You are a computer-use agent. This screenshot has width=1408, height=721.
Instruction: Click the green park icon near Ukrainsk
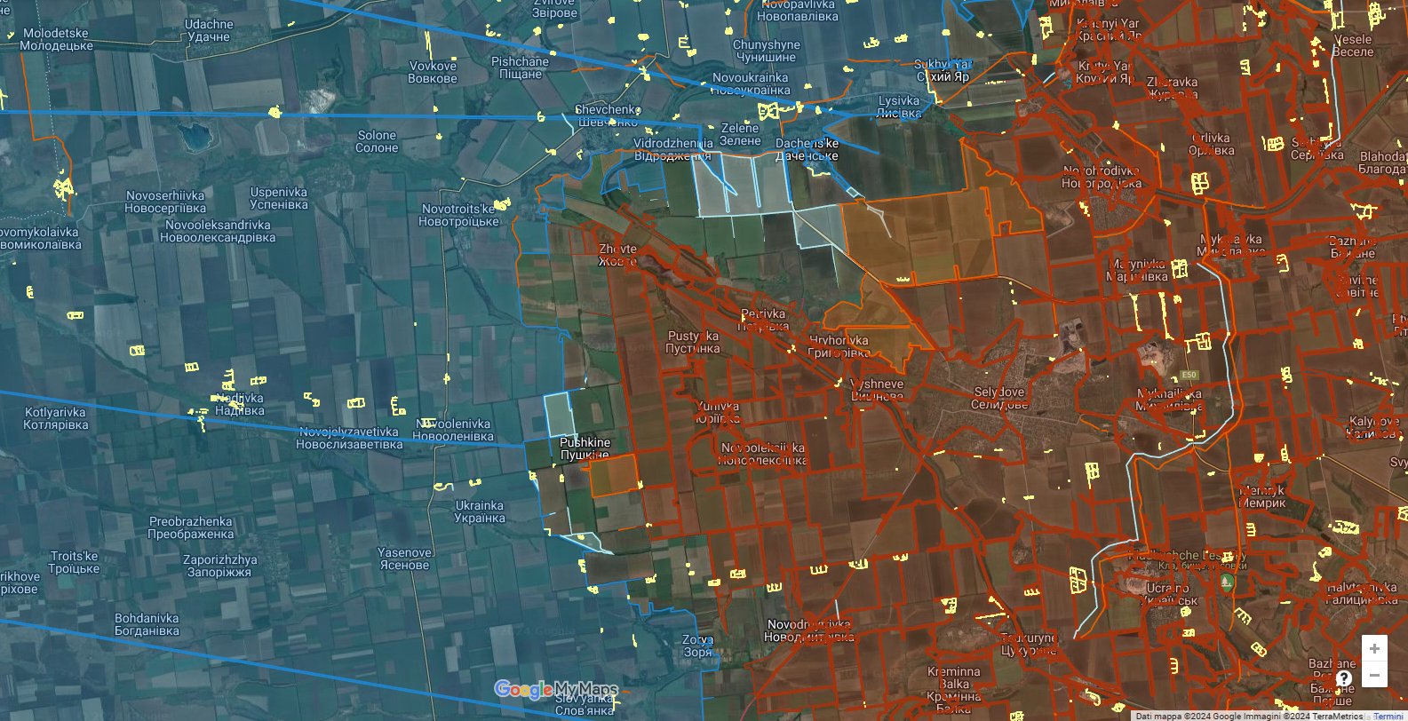[x=1227, y=582]
